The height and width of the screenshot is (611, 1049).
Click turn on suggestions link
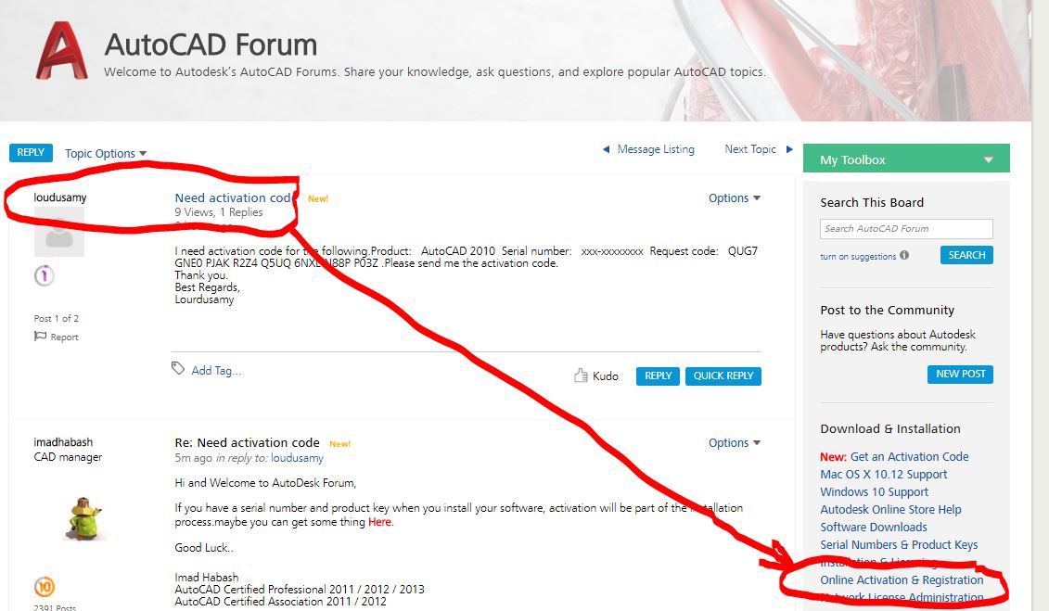[x=858, y=257]
